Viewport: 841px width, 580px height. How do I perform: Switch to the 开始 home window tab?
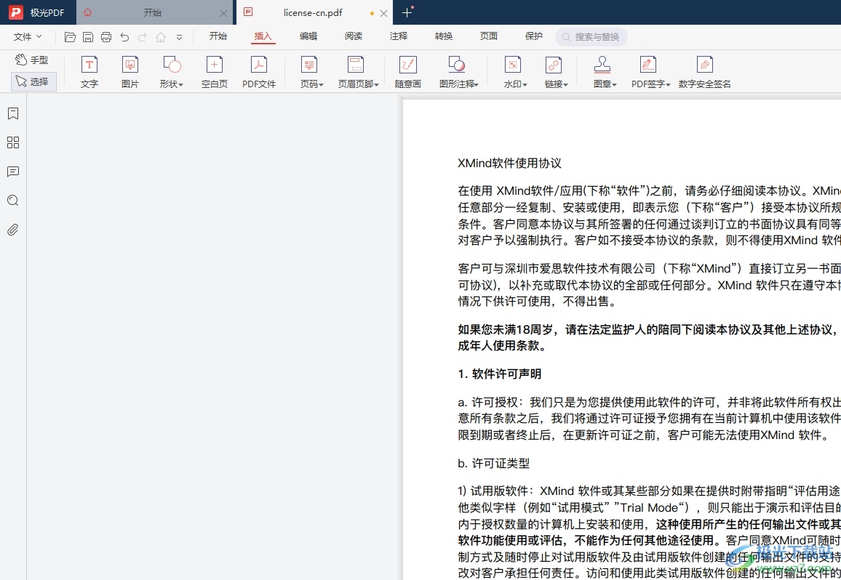click(x=152, y=12)
